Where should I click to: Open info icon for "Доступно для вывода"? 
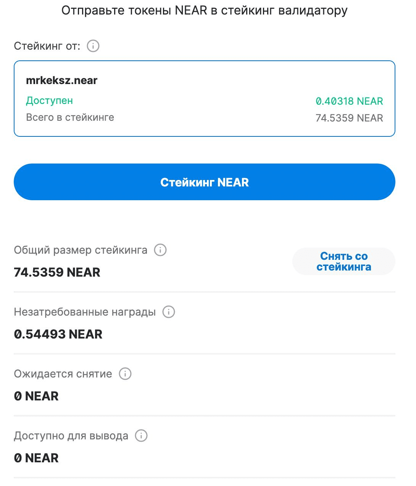141,436
